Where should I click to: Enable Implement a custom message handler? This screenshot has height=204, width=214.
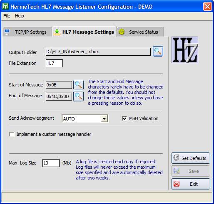pos(12,134)
